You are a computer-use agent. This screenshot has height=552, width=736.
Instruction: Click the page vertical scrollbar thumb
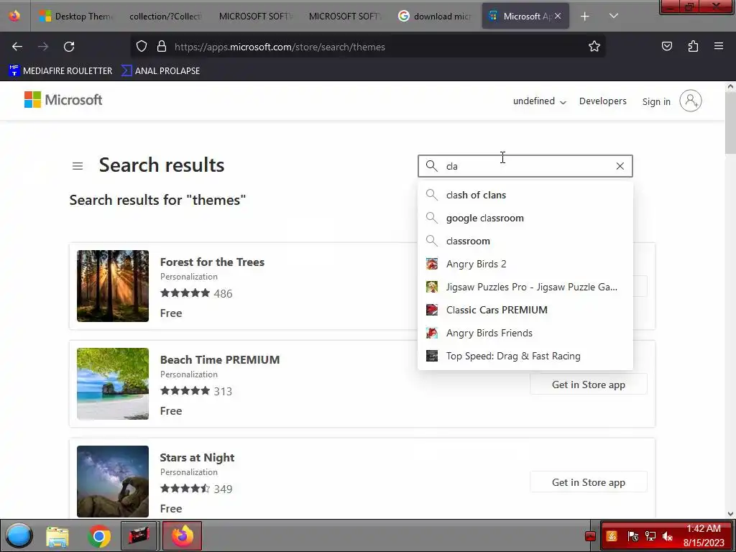pos(730,123)
